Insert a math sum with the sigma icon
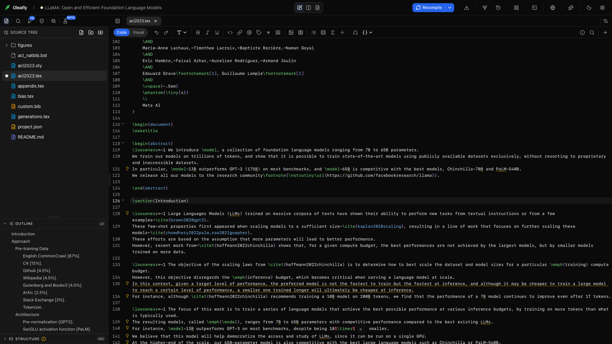The image size is (612, 344). coord(333,32)
